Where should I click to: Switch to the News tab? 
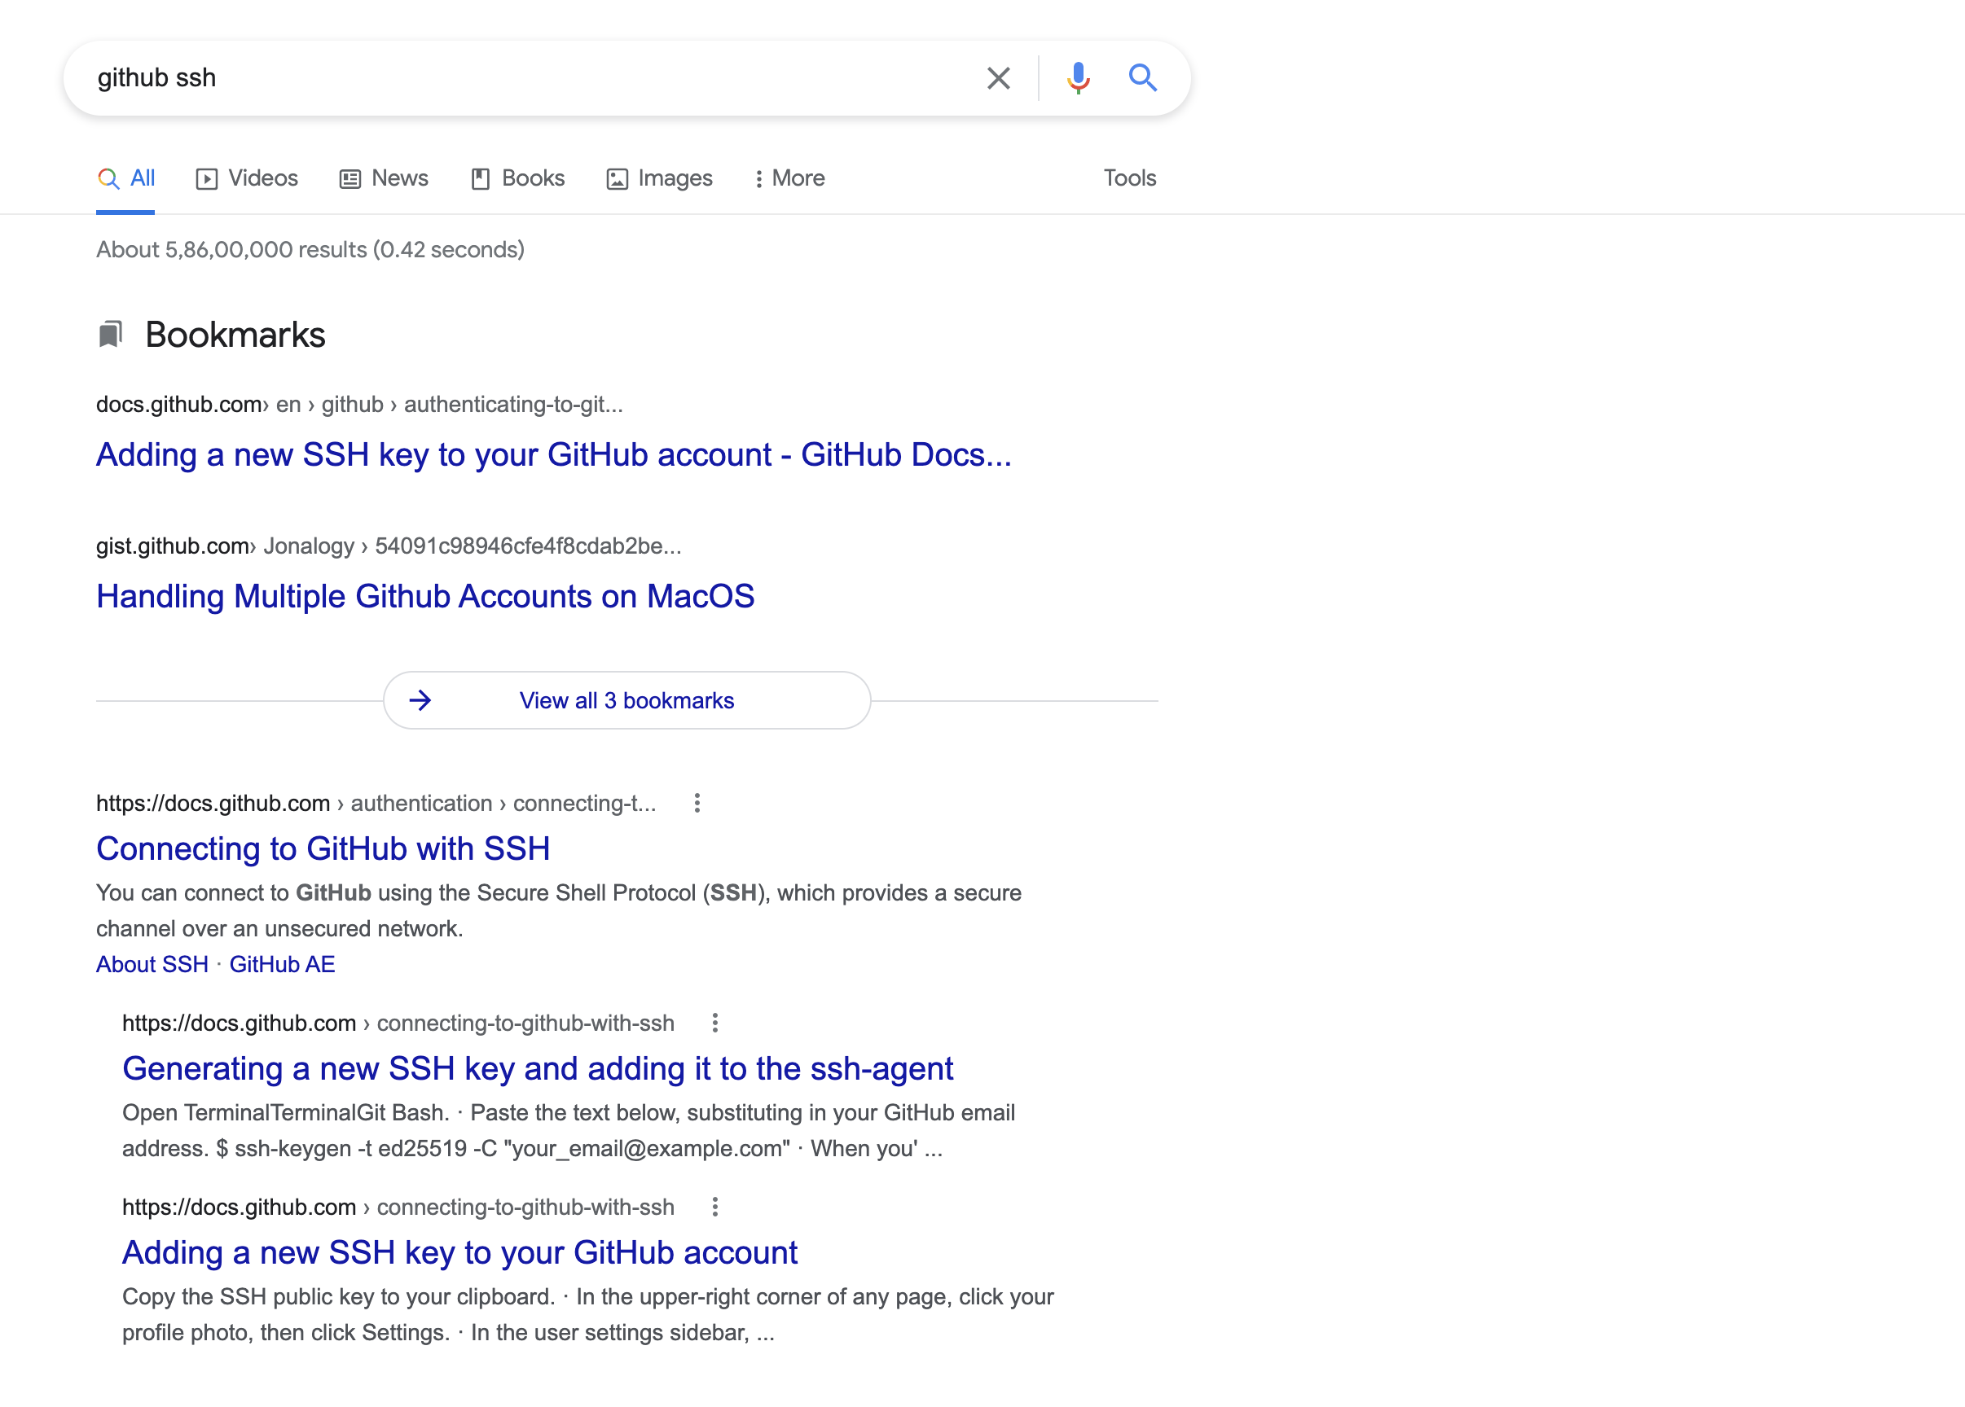point(384,178)
